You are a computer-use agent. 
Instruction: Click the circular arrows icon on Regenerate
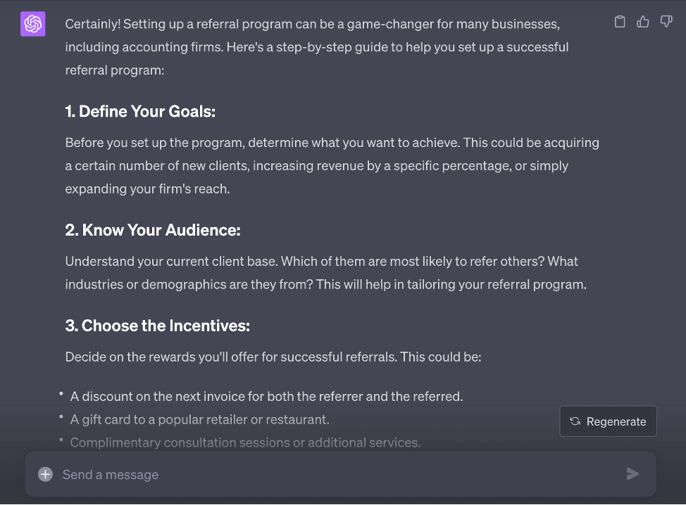tap(575, 421)
